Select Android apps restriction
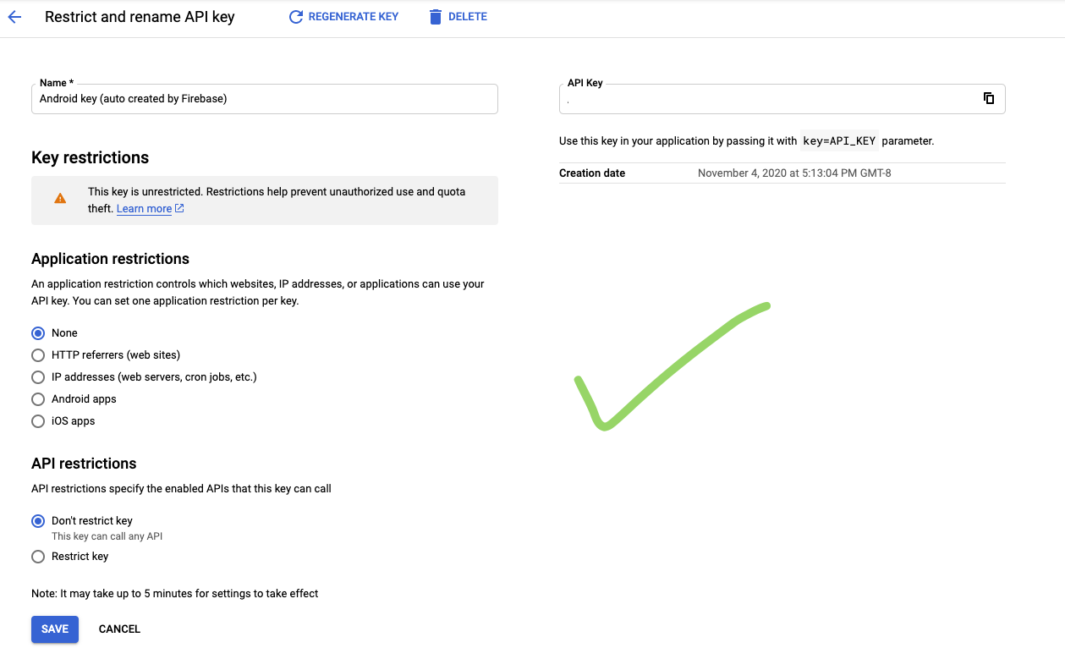Screen dimensions: 1065x670 click(x=38, y=399)
